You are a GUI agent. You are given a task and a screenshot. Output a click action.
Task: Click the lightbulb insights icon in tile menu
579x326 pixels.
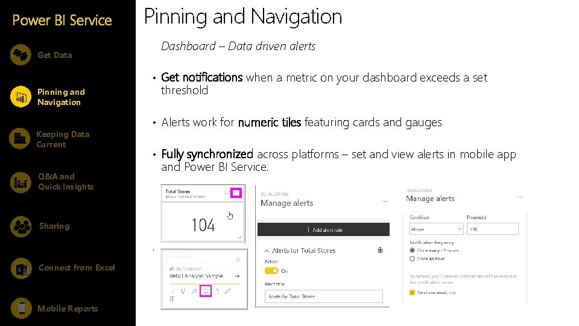[x=183, y=291]
